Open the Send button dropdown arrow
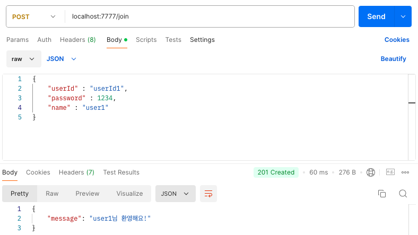Image resolution: width=418 pixels, height=235 pixels. [x=403, y=16]
